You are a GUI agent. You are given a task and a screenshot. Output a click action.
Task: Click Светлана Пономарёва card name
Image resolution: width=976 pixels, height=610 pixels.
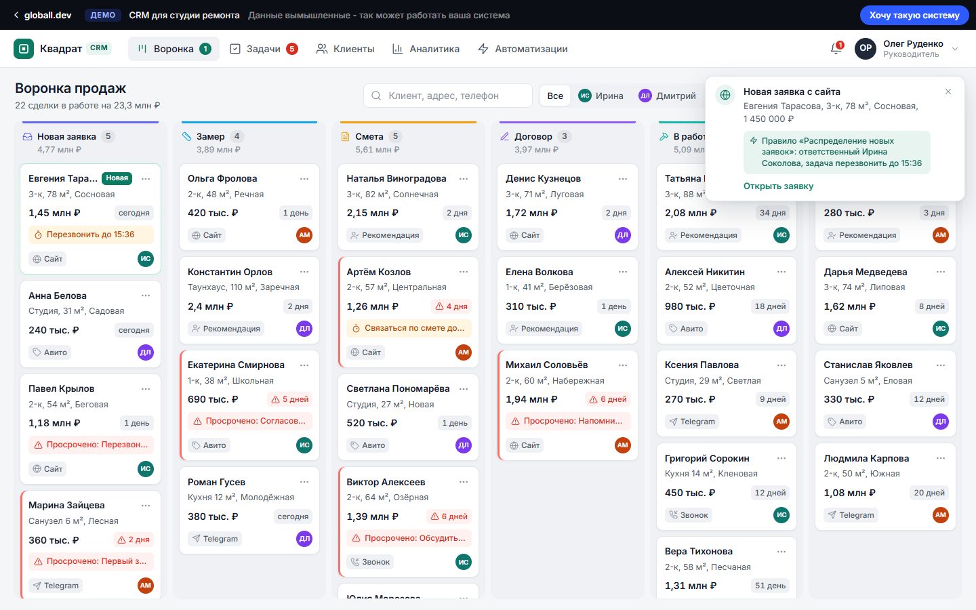398,388
